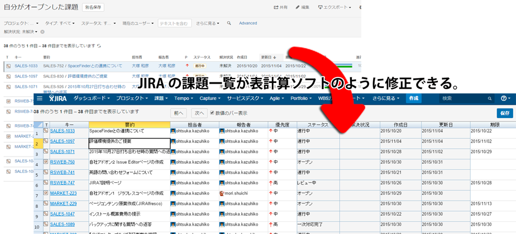Open the Agile navigation menu
The height and width of the screenshot is (234, 516).
[x=277, y=98]
